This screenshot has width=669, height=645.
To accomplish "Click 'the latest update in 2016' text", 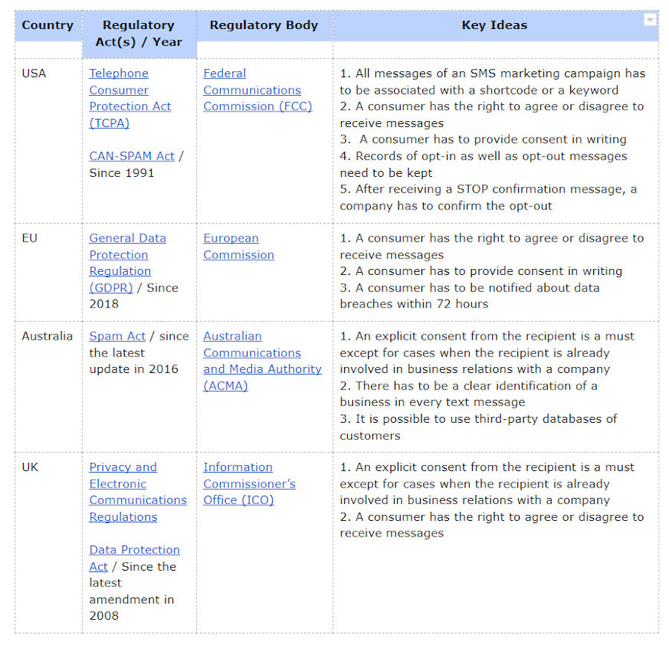I will pos(134,361).
